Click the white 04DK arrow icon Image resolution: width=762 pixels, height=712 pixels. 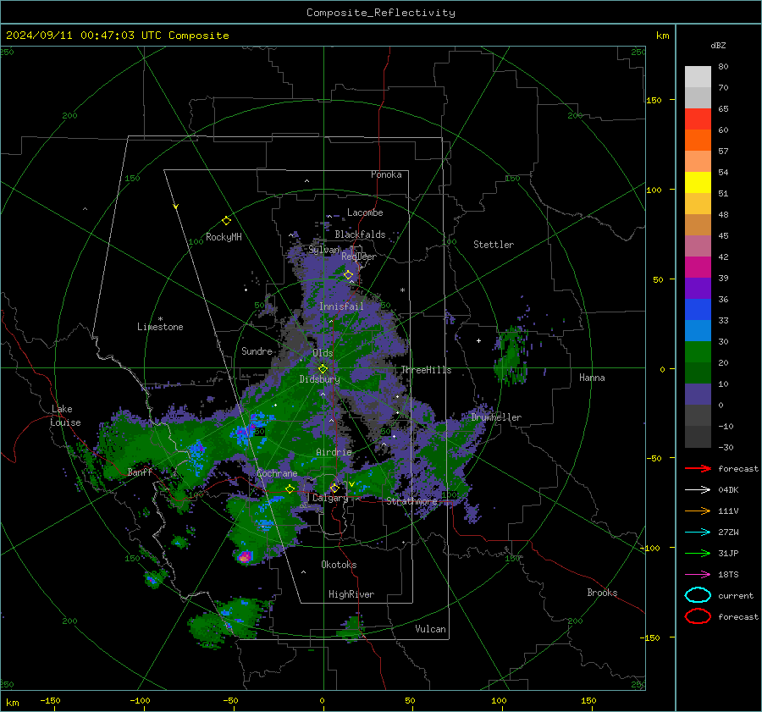(698, 490)
